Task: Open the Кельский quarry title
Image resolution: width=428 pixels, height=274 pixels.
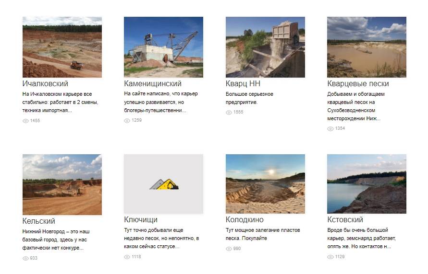Action: 39,221
